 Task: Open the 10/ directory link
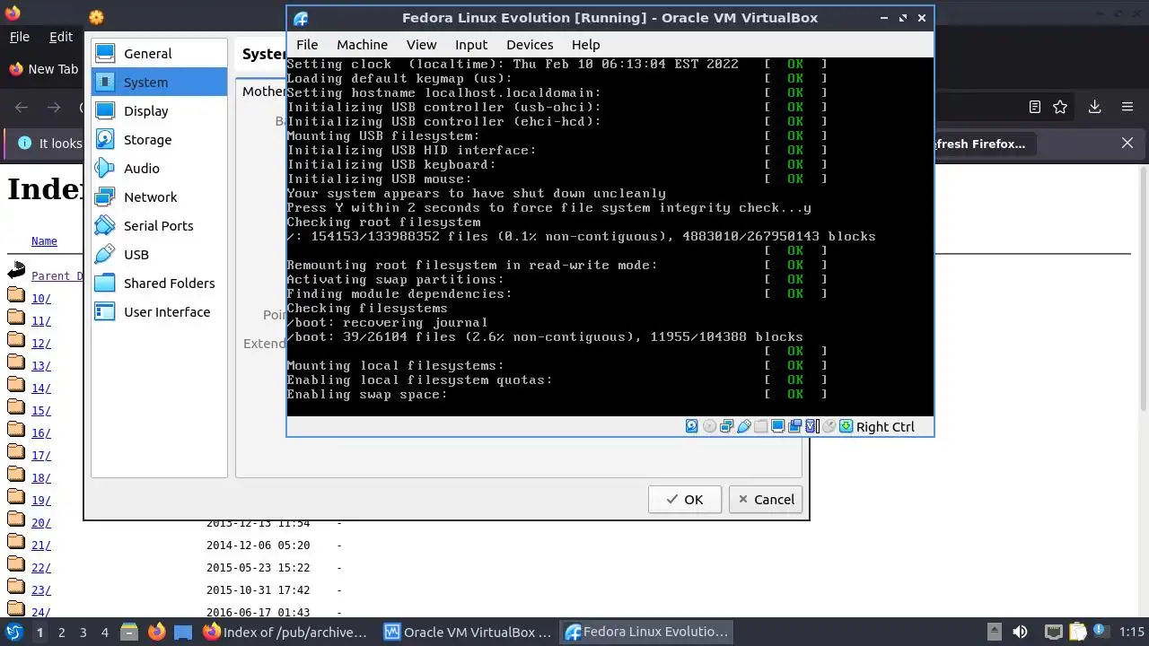41,299
